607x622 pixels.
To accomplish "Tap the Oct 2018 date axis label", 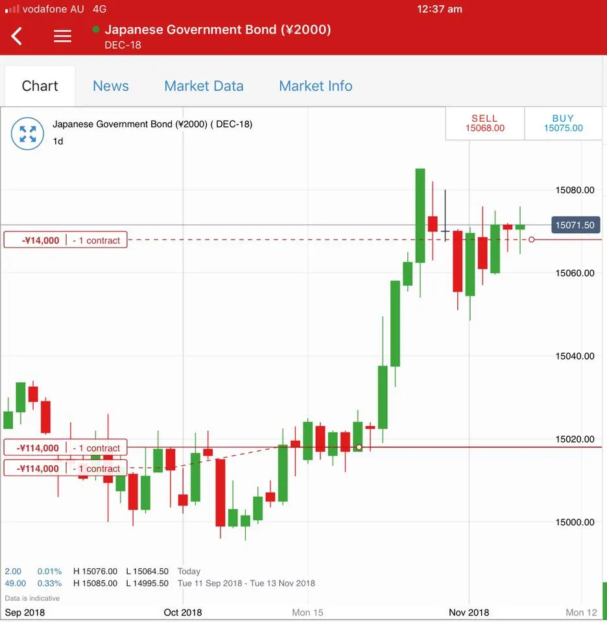I will [183, 612].
